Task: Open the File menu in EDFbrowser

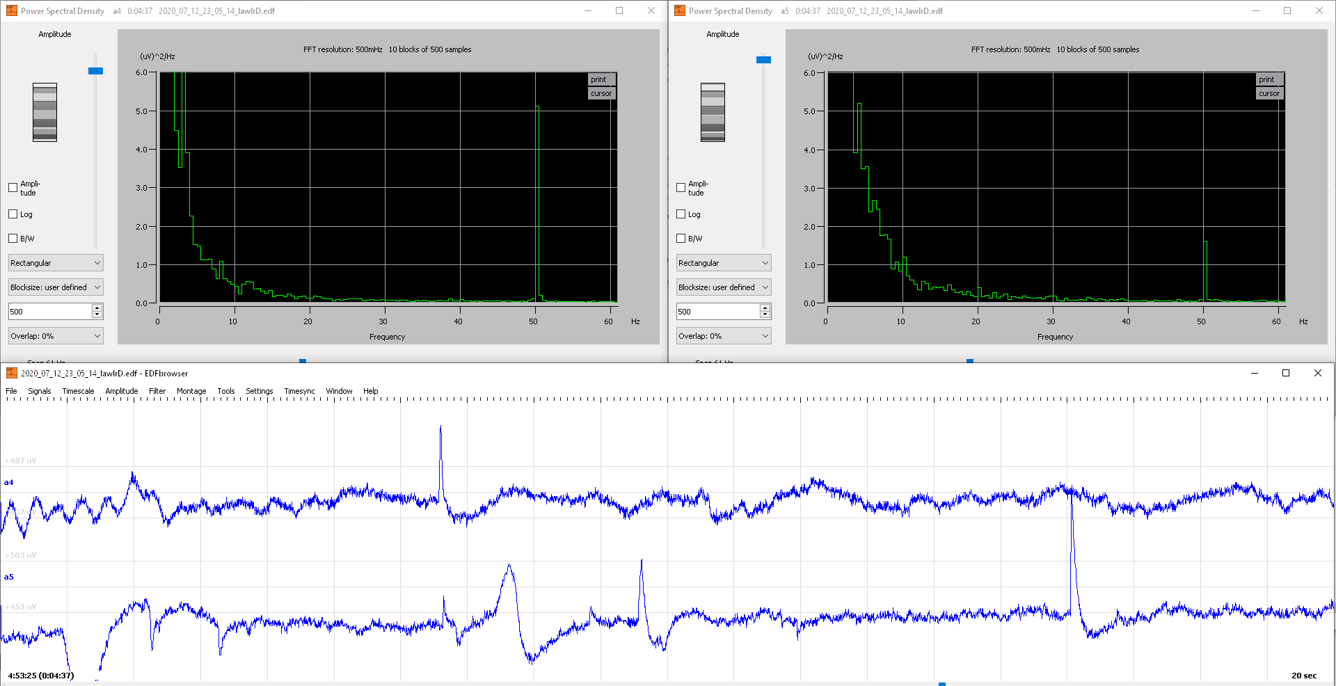Action: click(x=11, y=391)
